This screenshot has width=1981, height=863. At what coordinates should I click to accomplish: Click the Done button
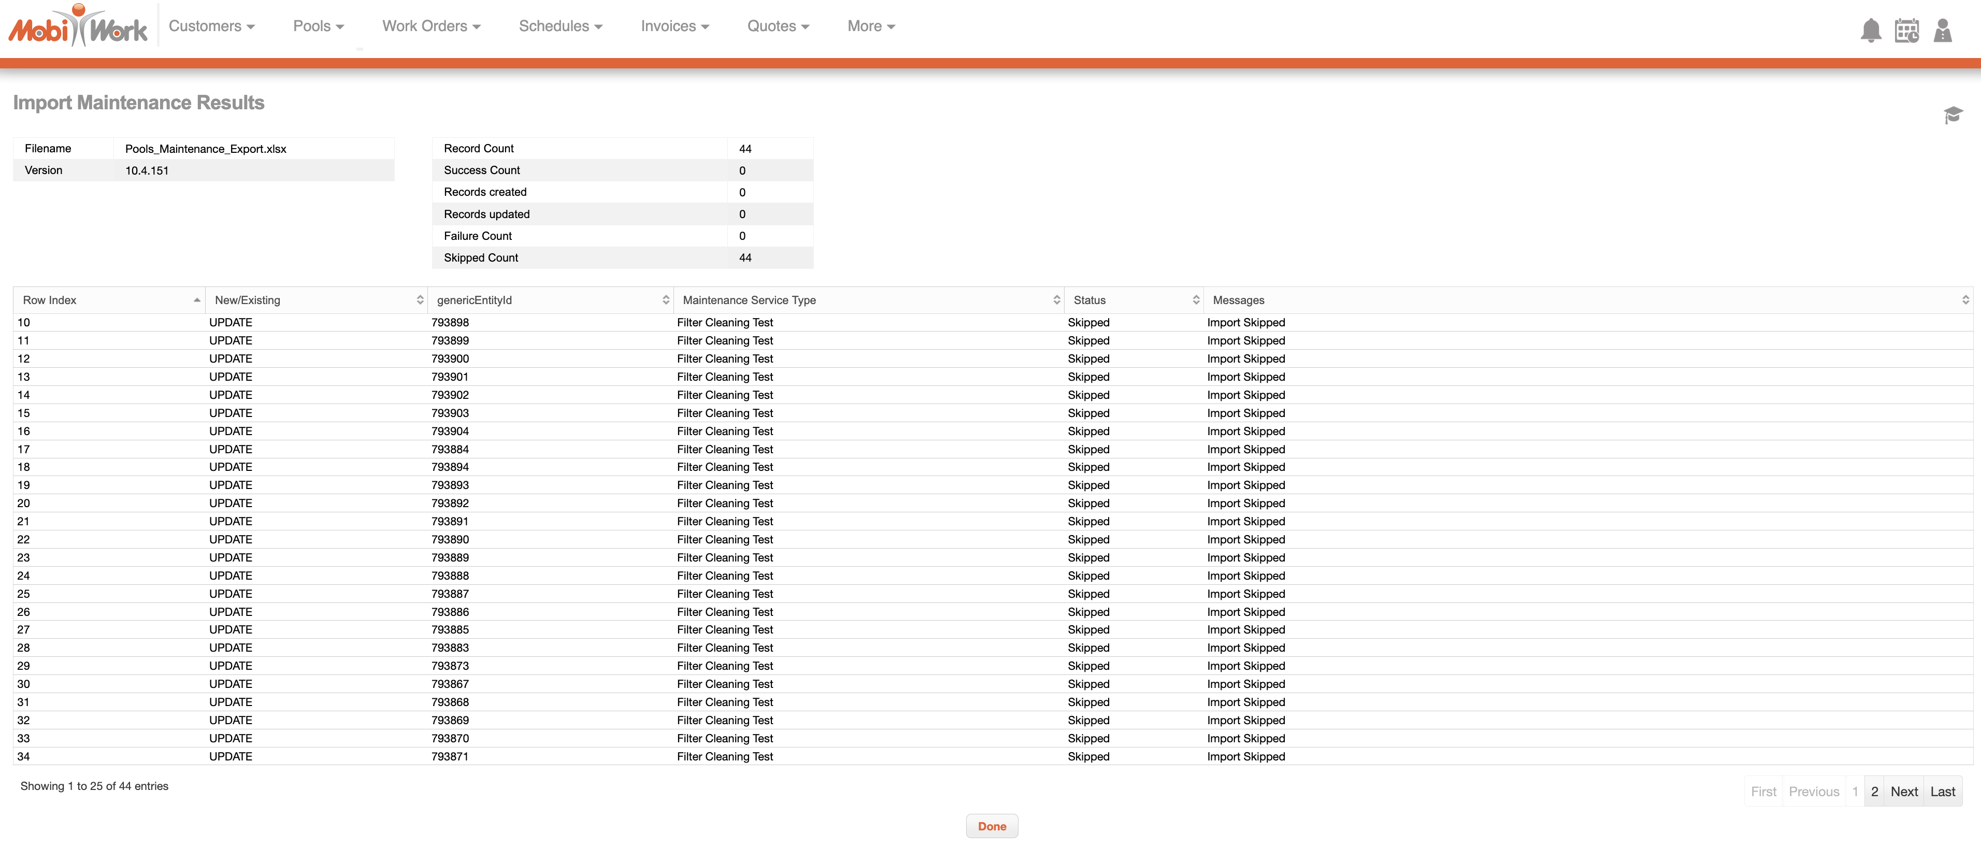pyautogui.click(x=991, y=826)
